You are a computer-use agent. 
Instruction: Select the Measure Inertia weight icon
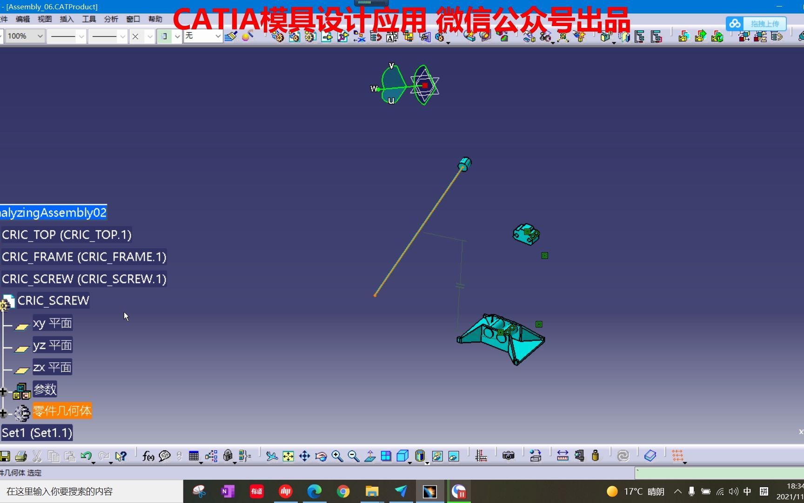tap(595, 456)
